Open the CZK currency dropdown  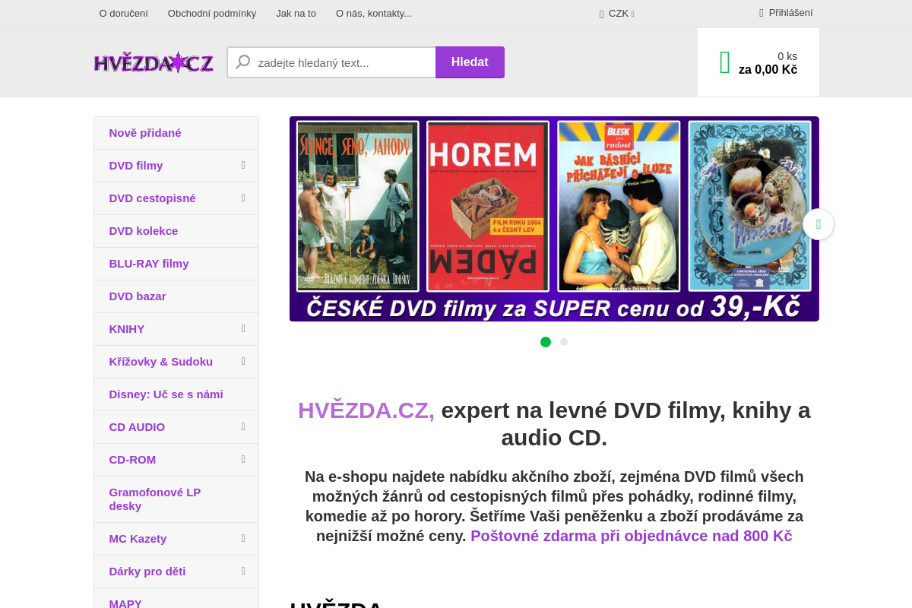[618, 14]
